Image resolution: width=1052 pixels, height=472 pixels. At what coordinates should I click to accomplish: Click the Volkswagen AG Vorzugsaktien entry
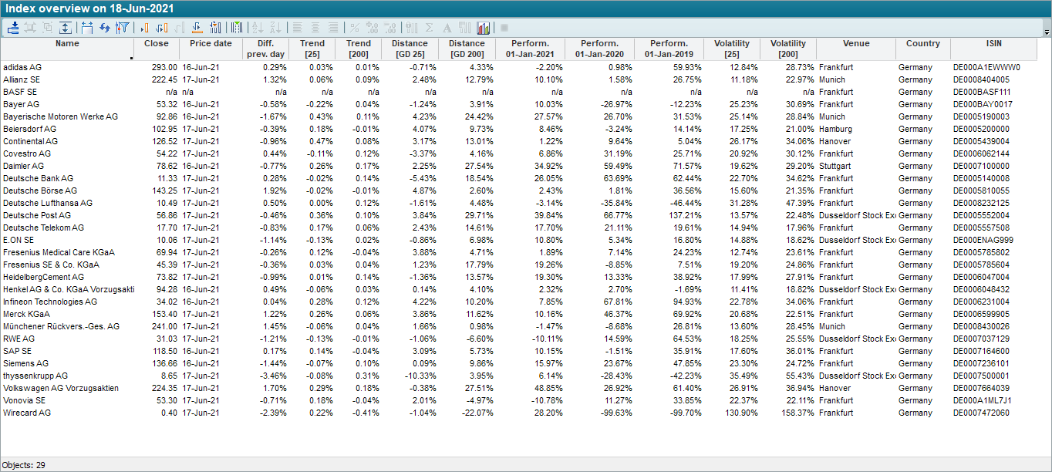click(61, 388)
